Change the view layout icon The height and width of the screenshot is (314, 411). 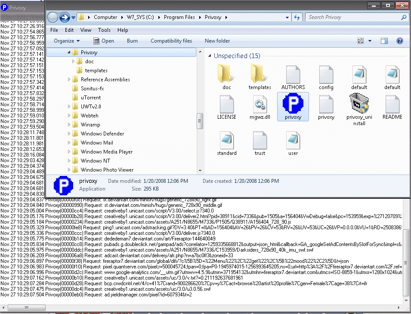click(x=360, y=40)
